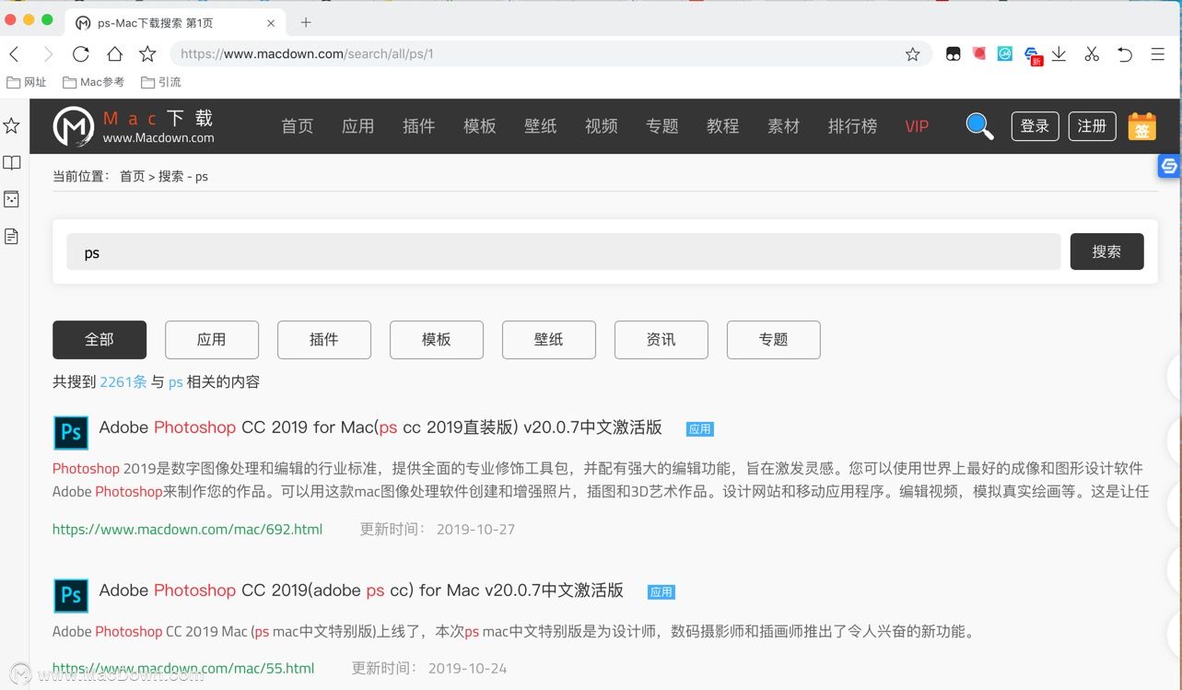Open the scissors screenshot tool

[x=1092, y=54]
